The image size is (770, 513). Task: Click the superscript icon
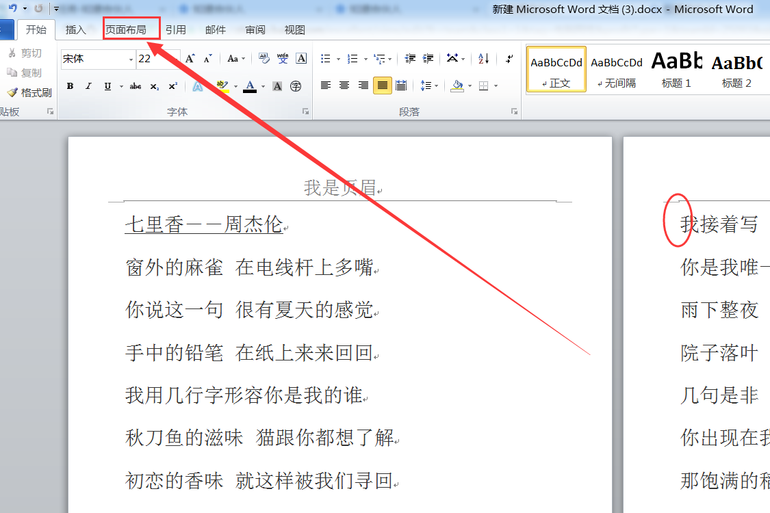coord(173,86)
